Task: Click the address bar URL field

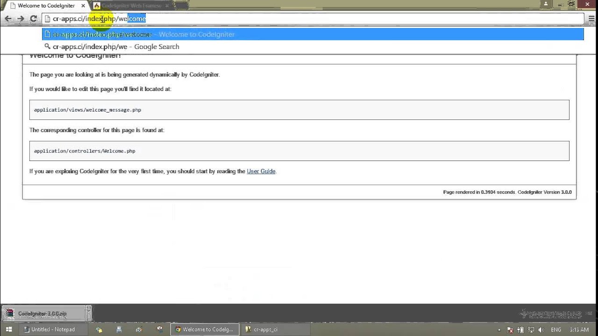Action: [313, 19]
